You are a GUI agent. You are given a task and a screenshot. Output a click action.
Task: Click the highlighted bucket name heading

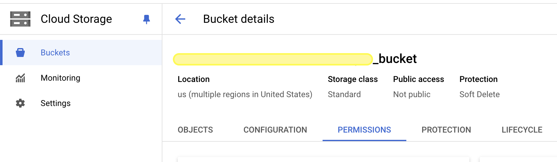point(295,59)
